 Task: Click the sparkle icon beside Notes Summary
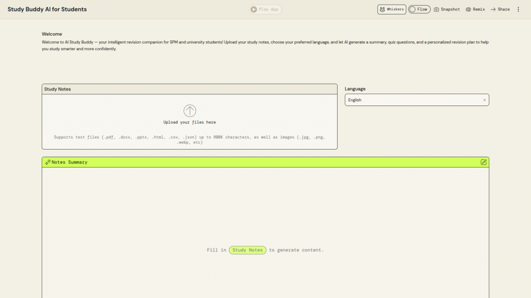point(48,162)
